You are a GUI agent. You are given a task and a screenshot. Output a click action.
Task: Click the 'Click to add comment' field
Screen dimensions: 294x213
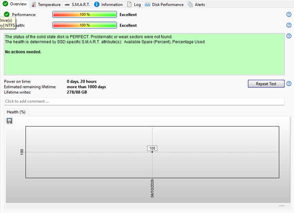[144, 101]
